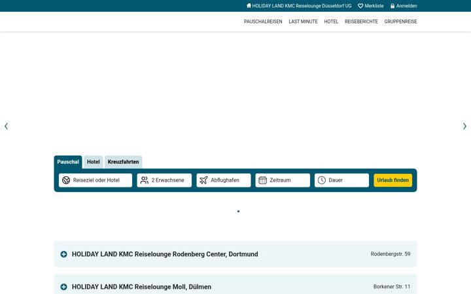The width and height of the screenshot is (471, 294).
Task: Select the carousel pagination dot
Action: coord(239,211)
